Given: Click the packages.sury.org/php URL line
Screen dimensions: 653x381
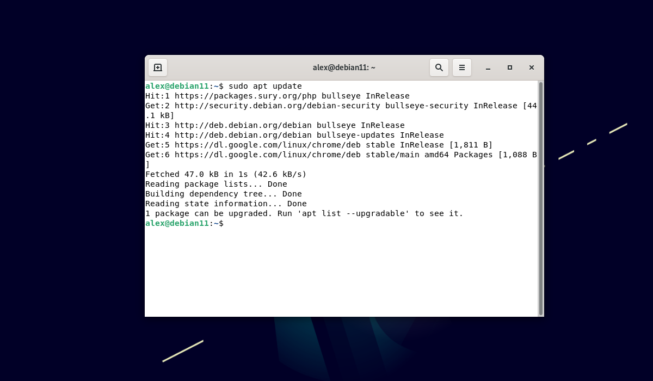Looking at the screenshot, I should [278, 96].
